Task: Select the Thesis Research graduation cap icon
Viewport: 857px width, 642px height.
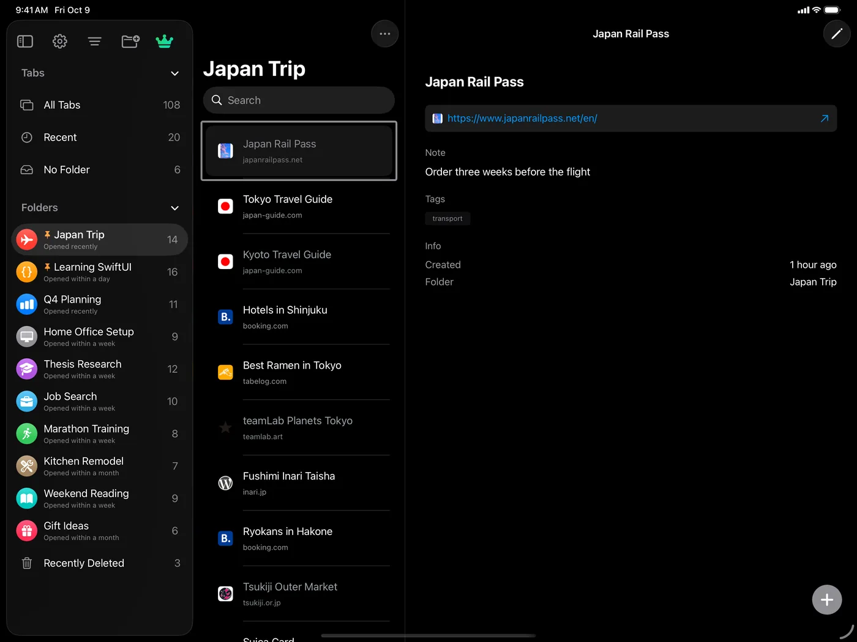Action: pos(27,369)
